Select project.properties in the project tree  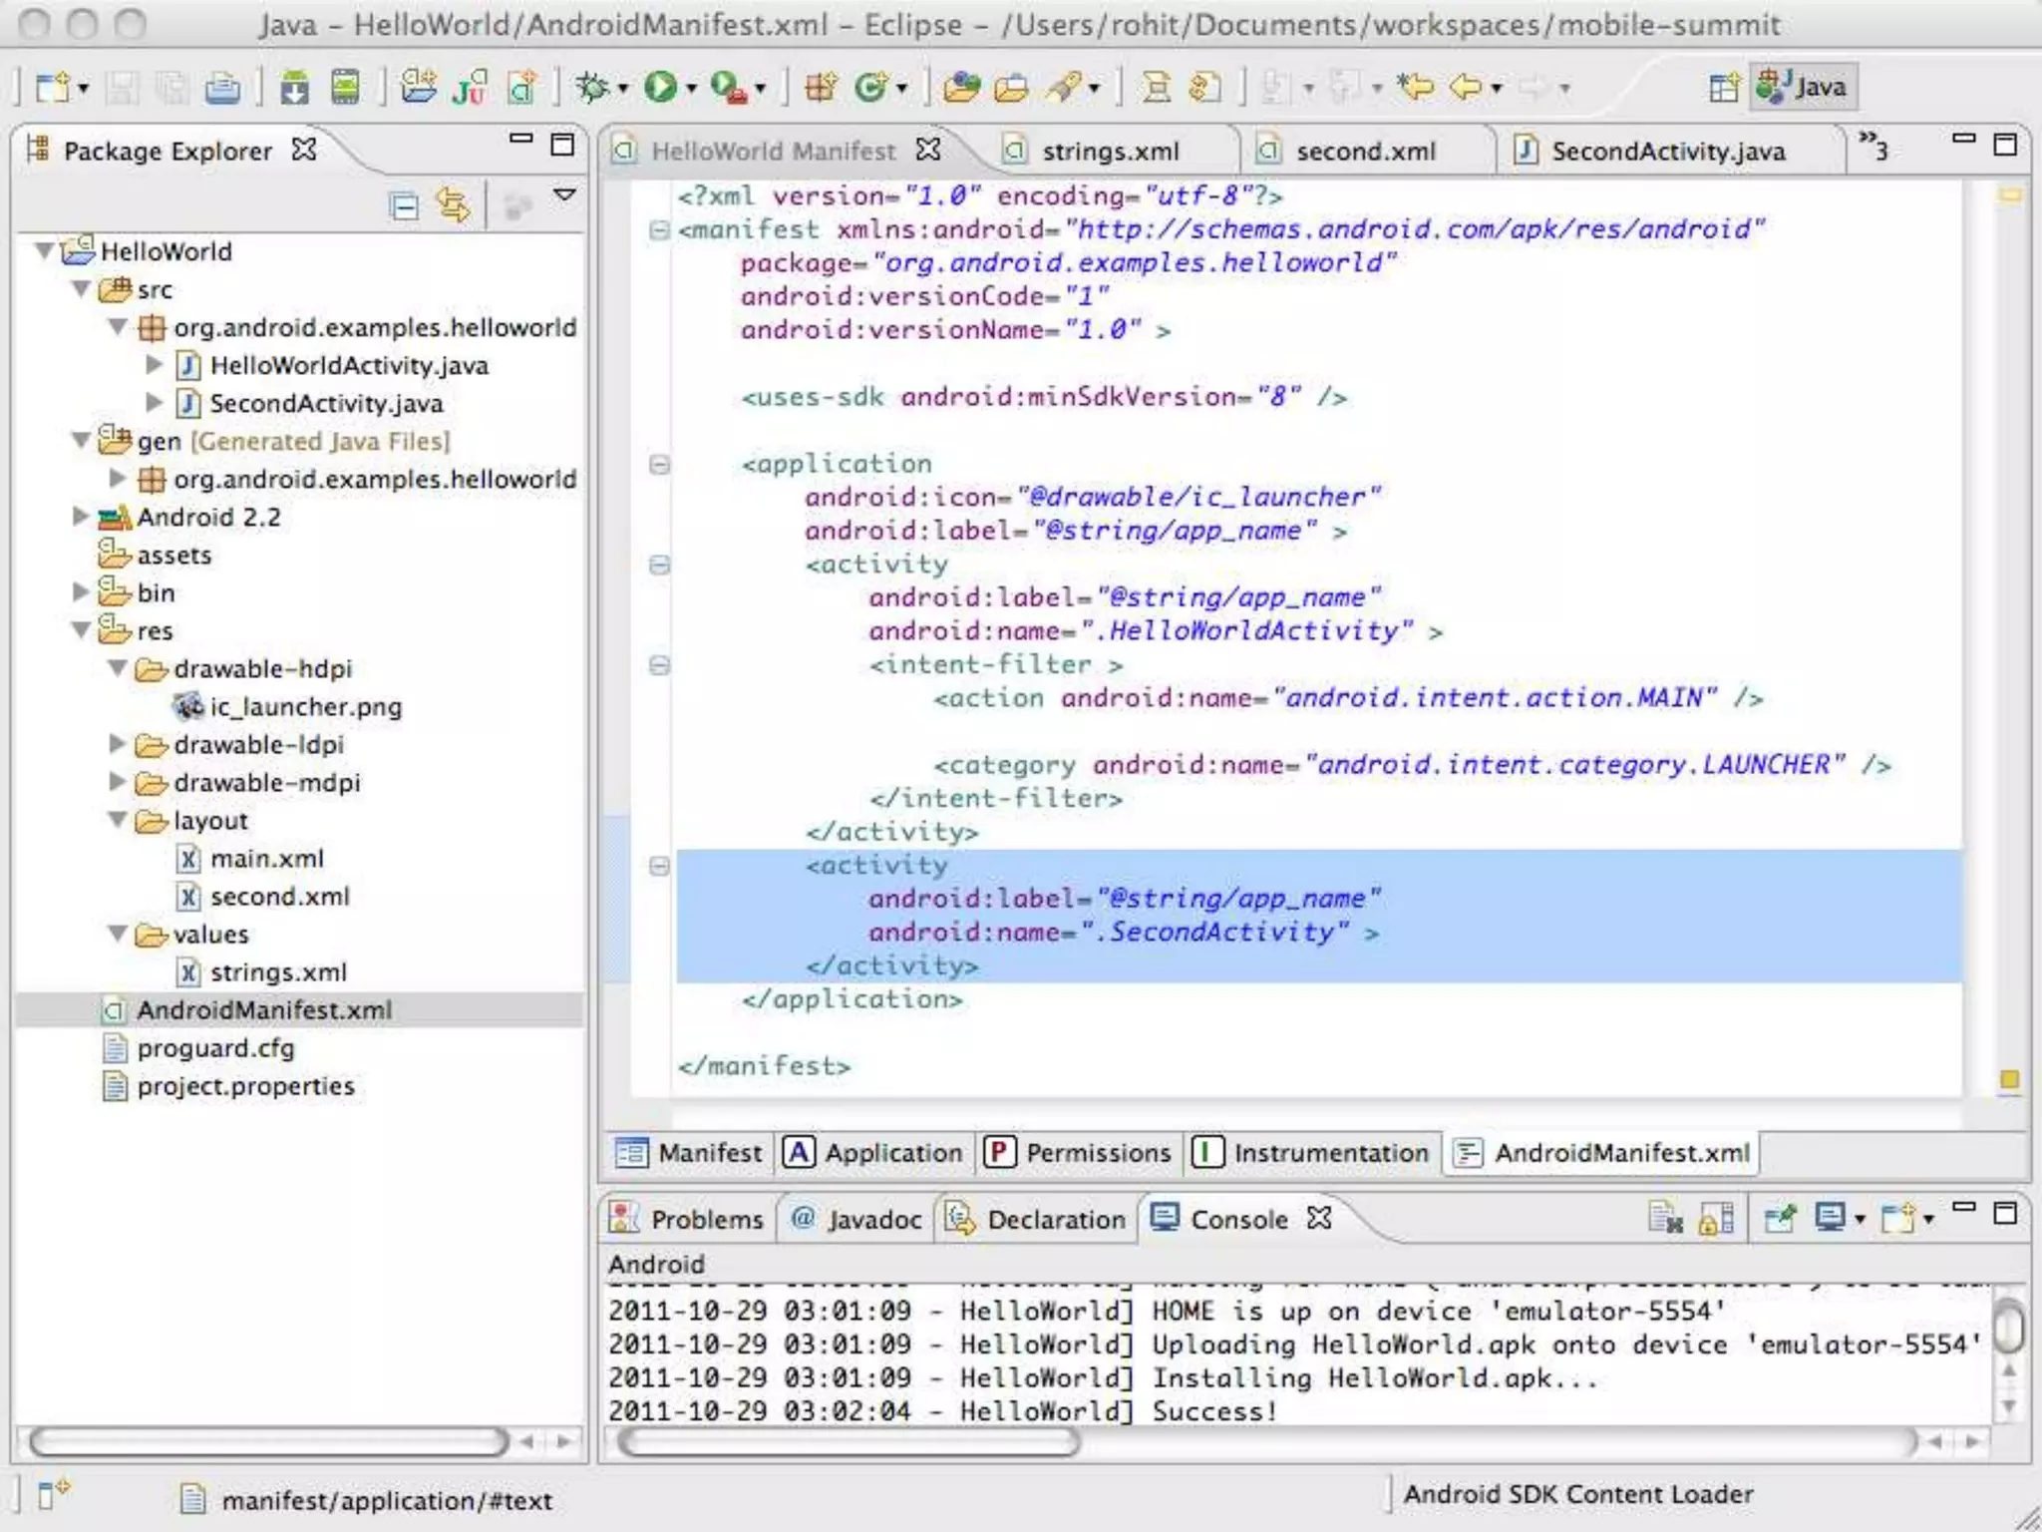point(245,1085)
